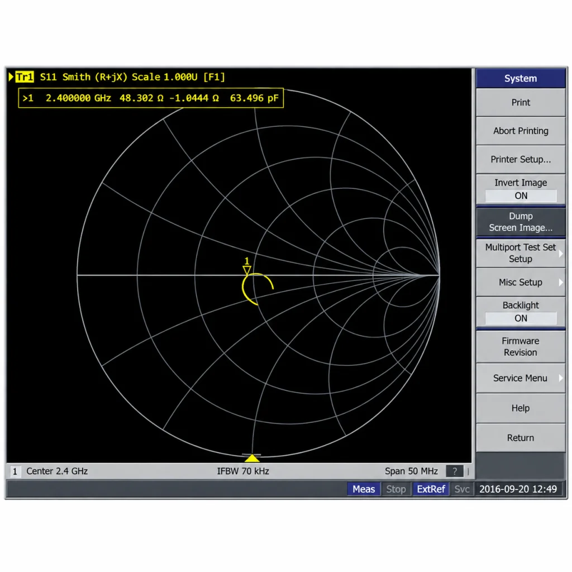Click the Center 2.4 GHz readout
The width and height of the screenshot is (572, 572).
(57, 471)
